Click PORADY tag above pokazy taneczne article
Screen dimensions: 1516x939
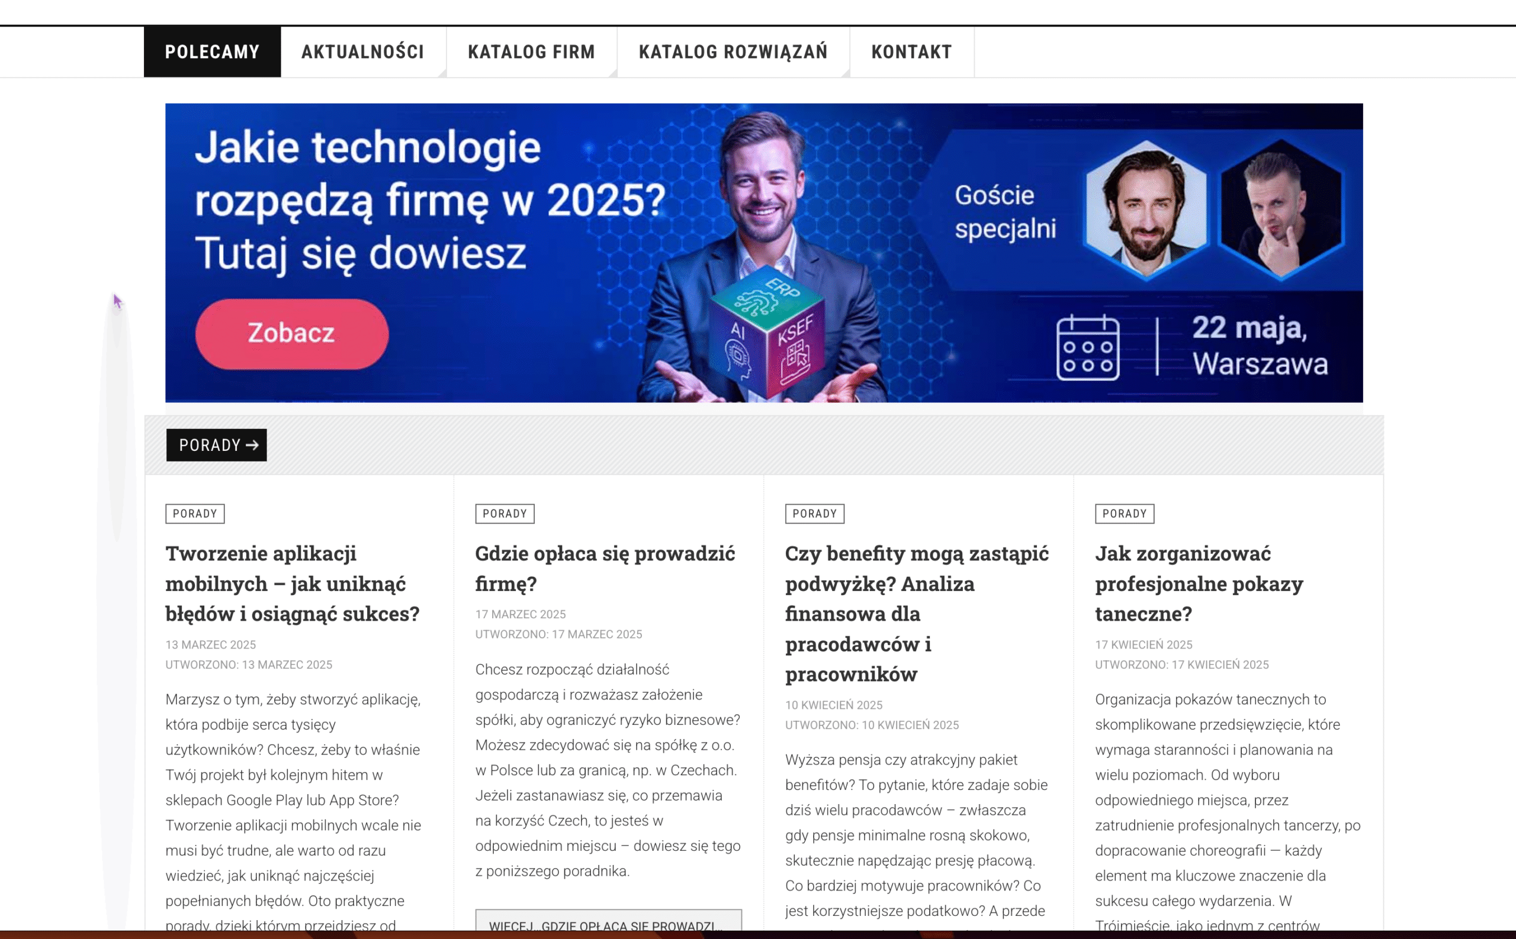click(1125, 514)
